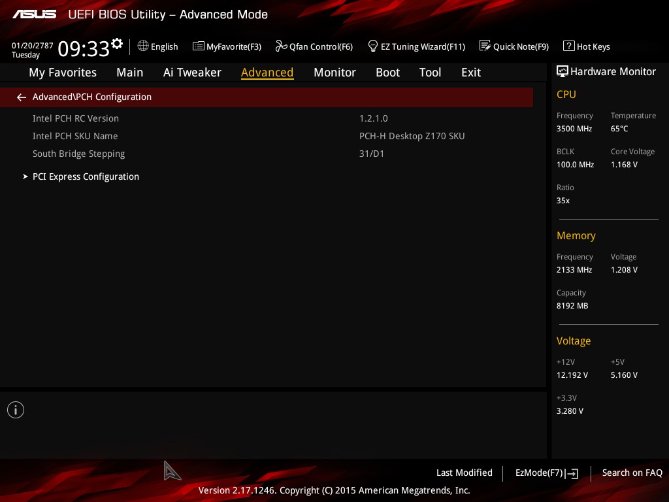Click Search on FAQ
Screen dimensions: 669x502
pyautogui.click(x=632, y=473)
